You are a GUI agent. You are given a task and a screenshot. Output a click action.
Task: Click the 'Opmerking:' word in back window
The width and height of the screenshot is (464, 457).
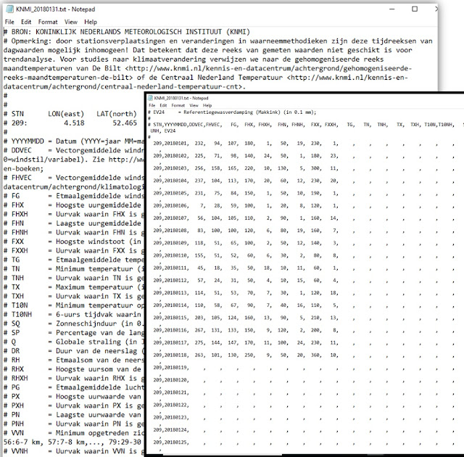(x=31, y=41)
